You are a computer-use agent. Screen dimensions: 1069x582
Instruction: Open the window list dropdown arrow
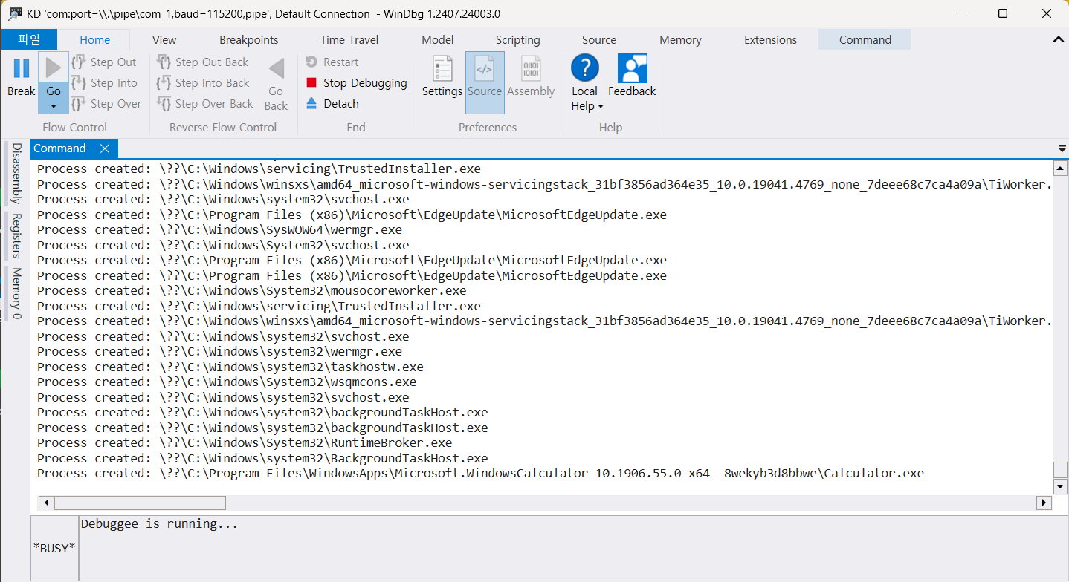(x=1062, y=148)
